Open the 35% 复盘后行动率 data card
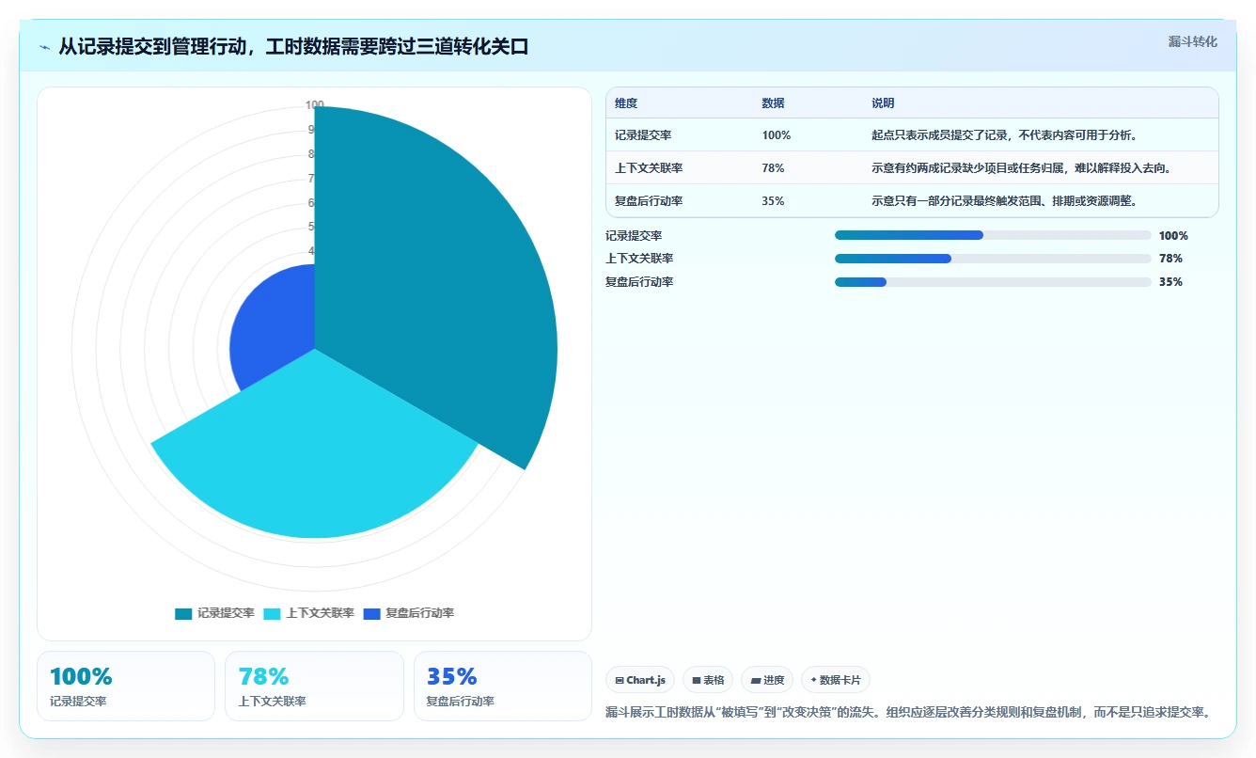The width and height of the screenshot is (1256, 758). pyautogui.click(x=503, y=686)
